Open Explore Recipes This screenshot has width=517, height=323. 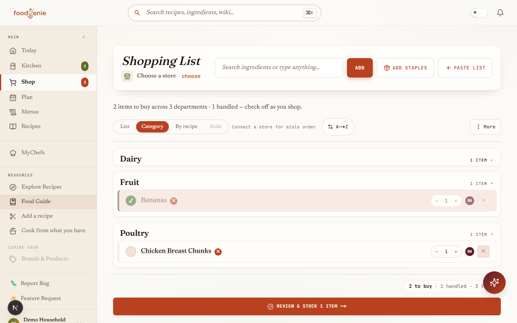[48, 187]
